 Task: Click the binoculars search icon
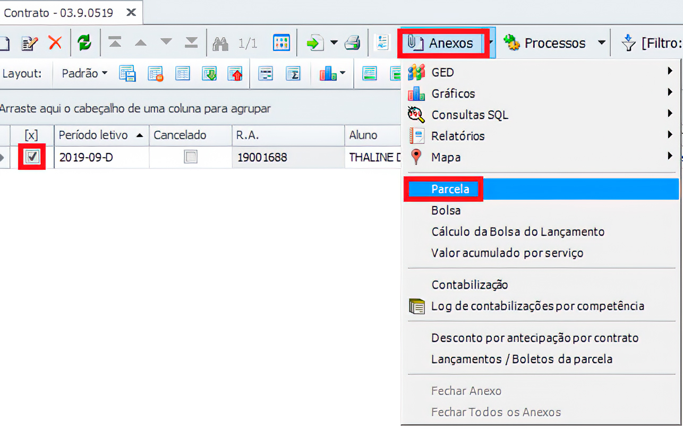220,43
